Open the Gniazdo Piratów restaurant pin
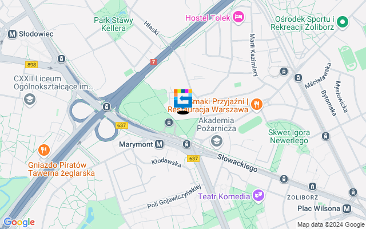 (44, 151)
